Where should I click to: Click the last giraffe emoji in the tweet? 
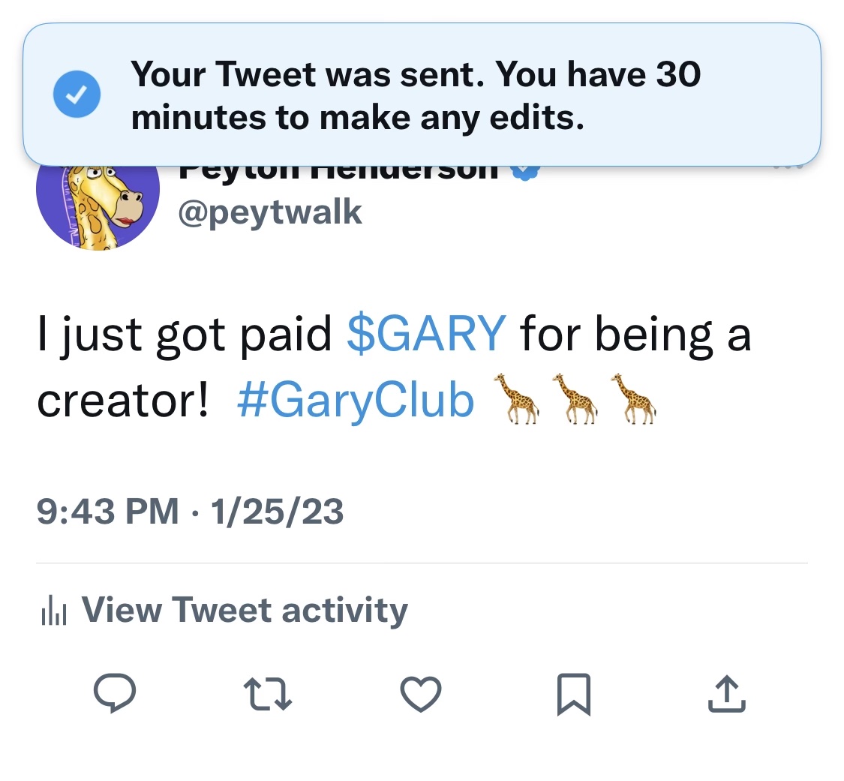634,400
